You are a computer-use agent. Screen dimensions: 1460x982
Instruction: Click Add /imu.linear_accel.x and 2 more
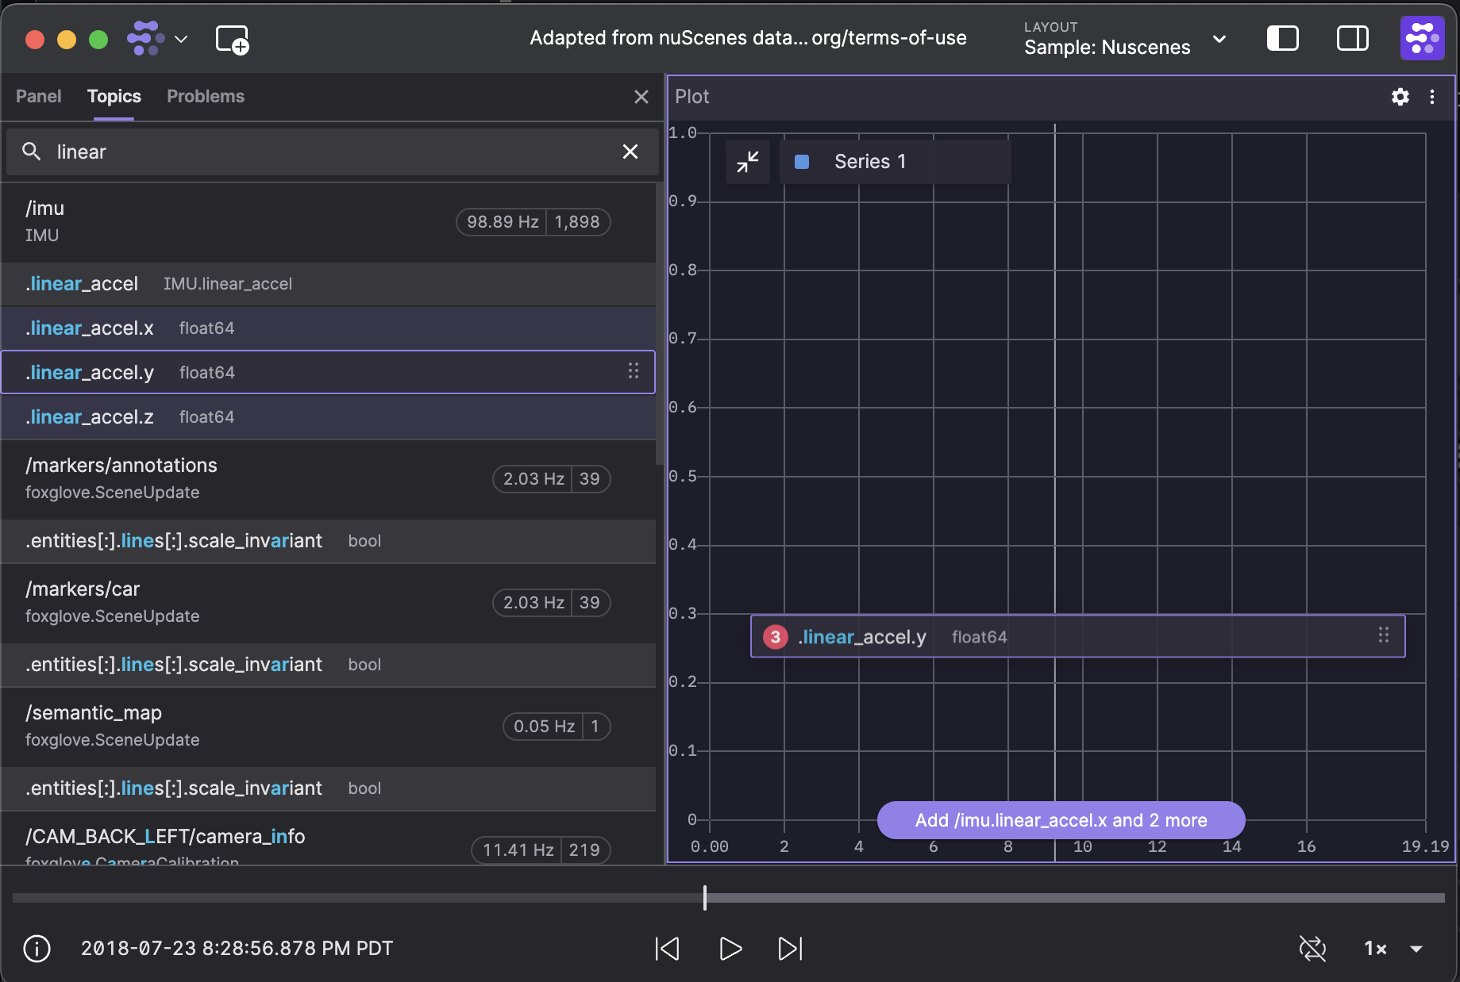pos(1061,820)
